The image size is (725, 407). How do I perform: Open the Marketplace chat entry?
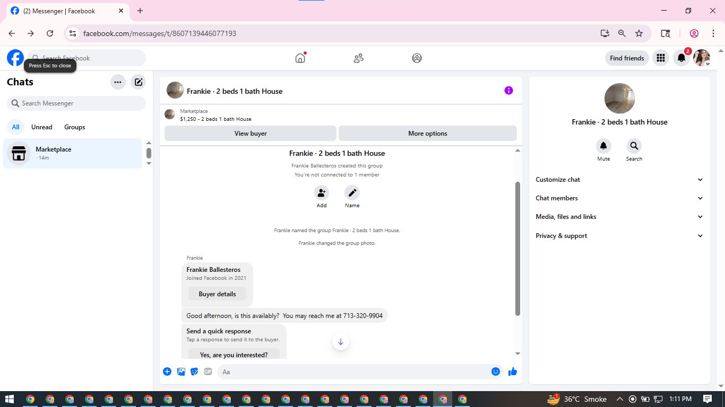(73, 153)
